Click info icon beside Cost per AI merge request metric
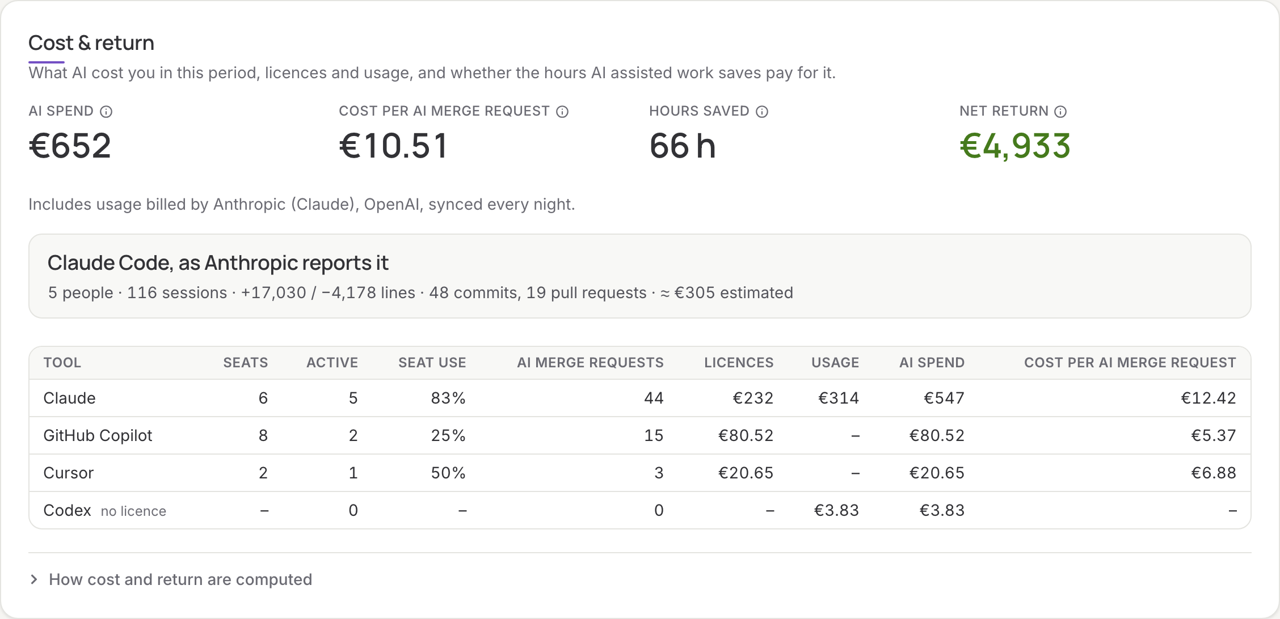 pos(562,112)
